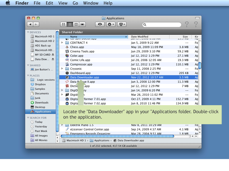Open the Go menu

coord(75,3)
